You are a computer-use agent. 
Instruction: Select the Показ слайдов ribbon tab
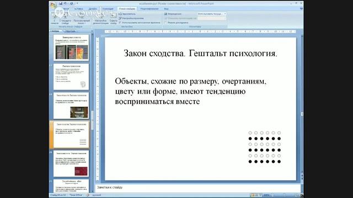(x=127, y=9)
